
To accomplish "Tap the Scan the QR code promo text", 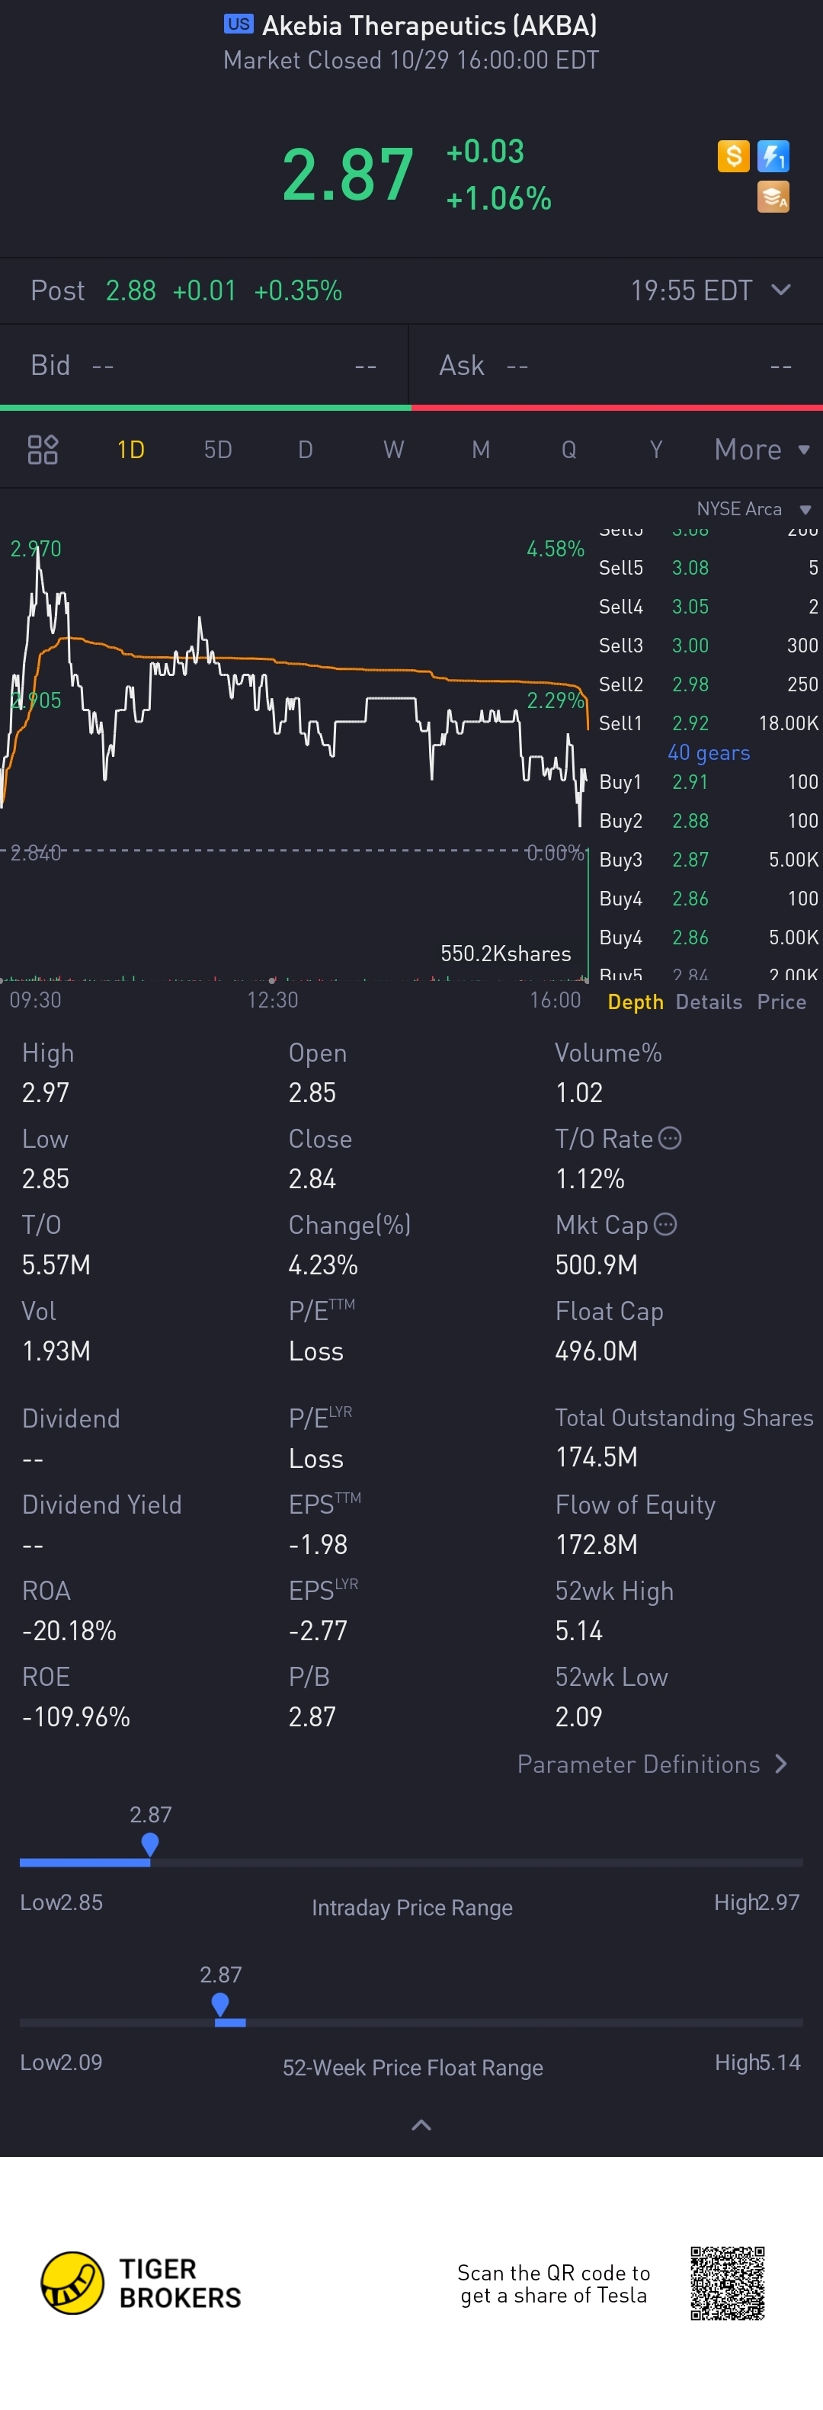I will (554, 2283).
